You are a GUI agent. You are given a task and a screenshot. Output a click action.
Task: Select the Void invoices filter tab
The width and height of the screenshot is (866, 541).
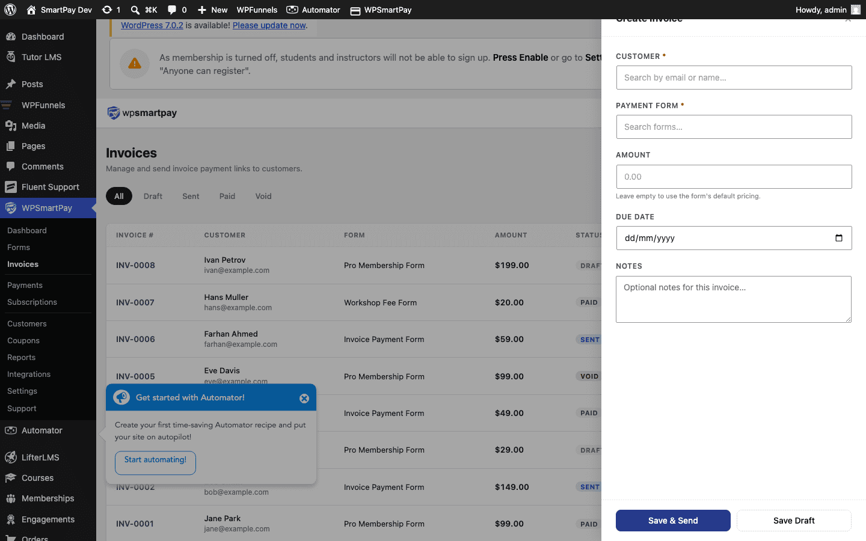(x=263, y=196)
